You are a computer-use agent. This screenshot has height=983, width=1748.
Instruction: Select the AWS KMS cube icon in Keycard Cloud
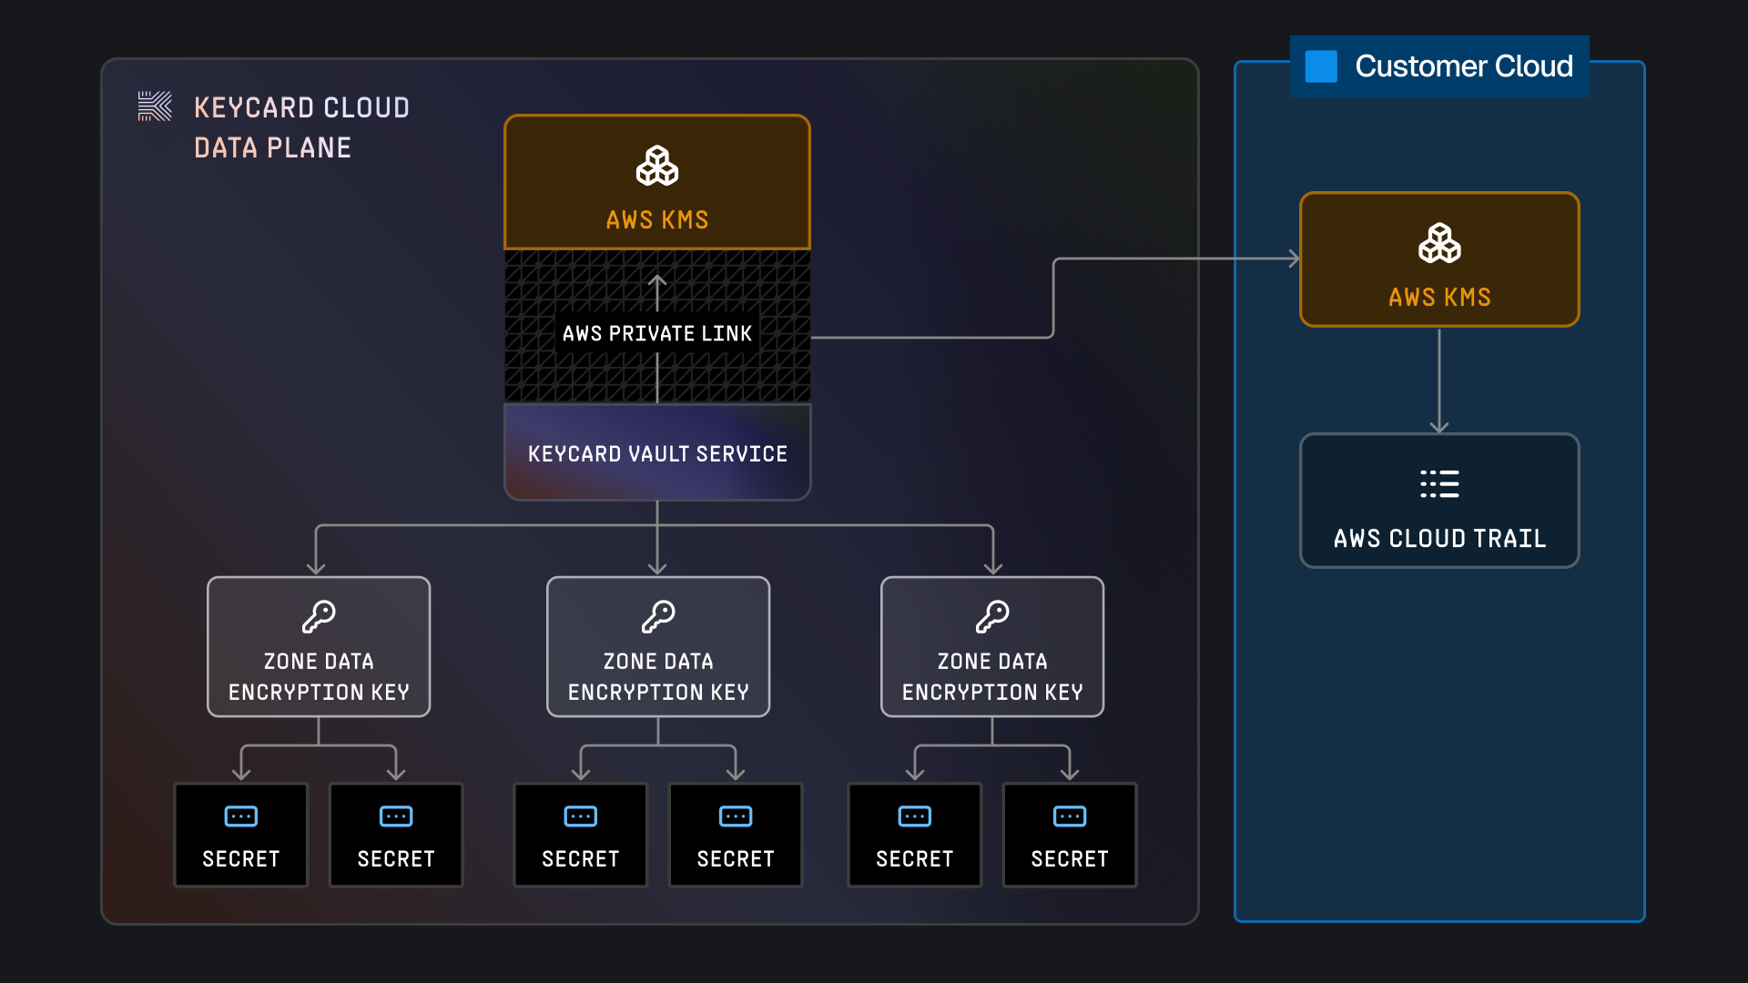tap(657, 166)
